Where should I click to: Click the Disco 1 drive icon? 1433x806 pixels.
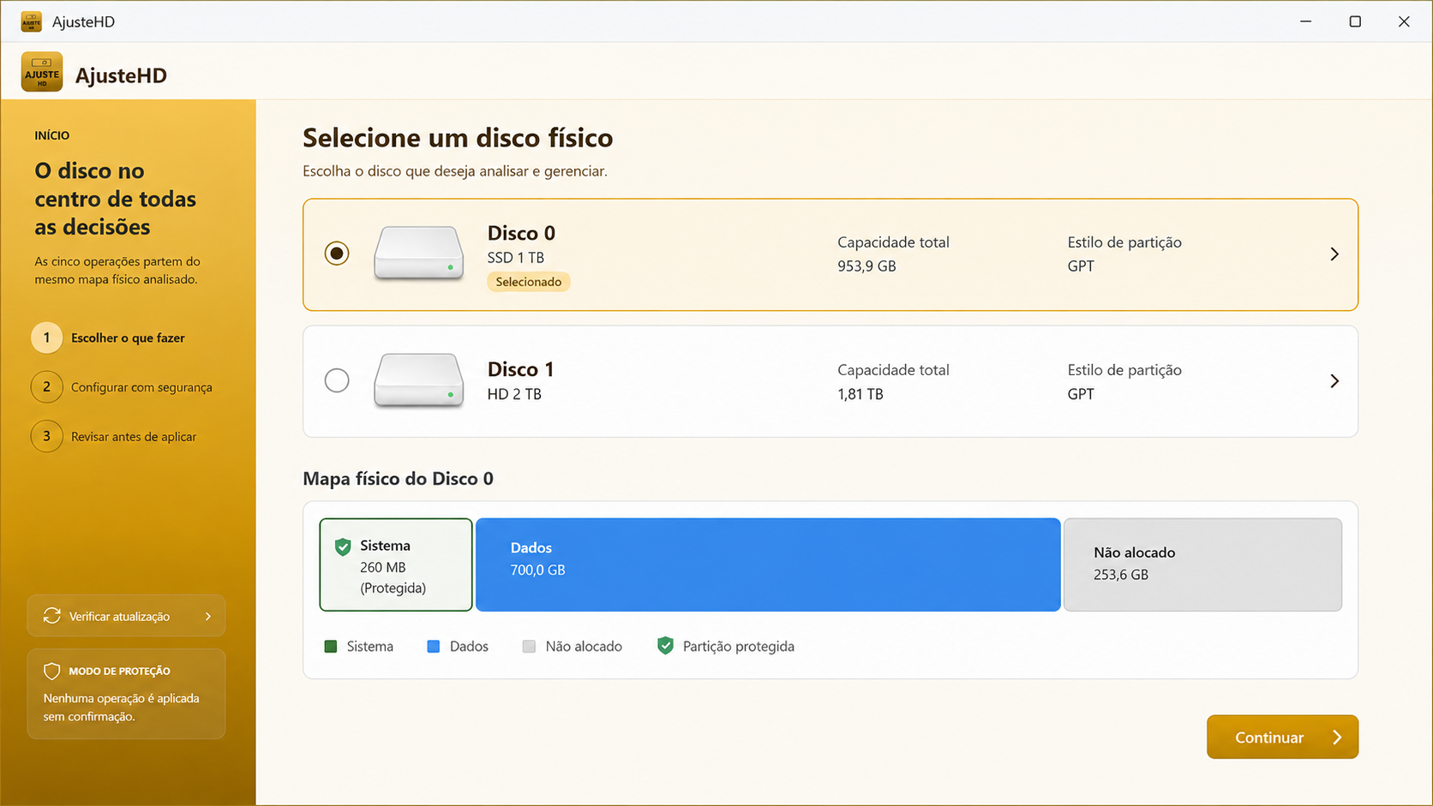pyautogui.click(x=419, y=380)
